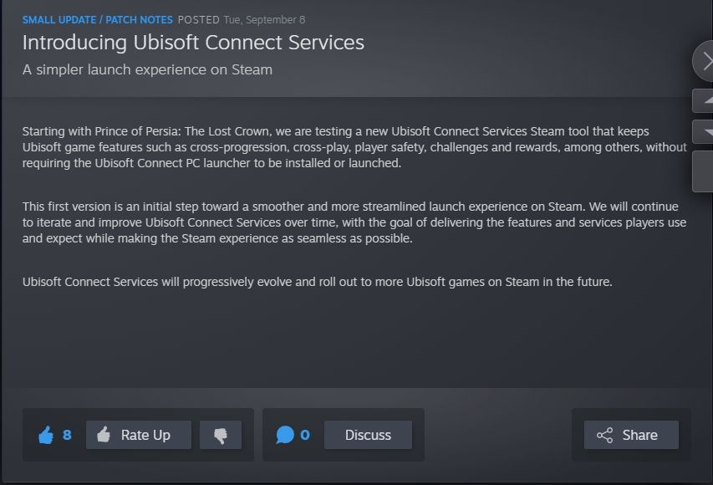Click the paragraph starting with Starting with Prince
Screen dimensions: 713x485
(354, 147)
